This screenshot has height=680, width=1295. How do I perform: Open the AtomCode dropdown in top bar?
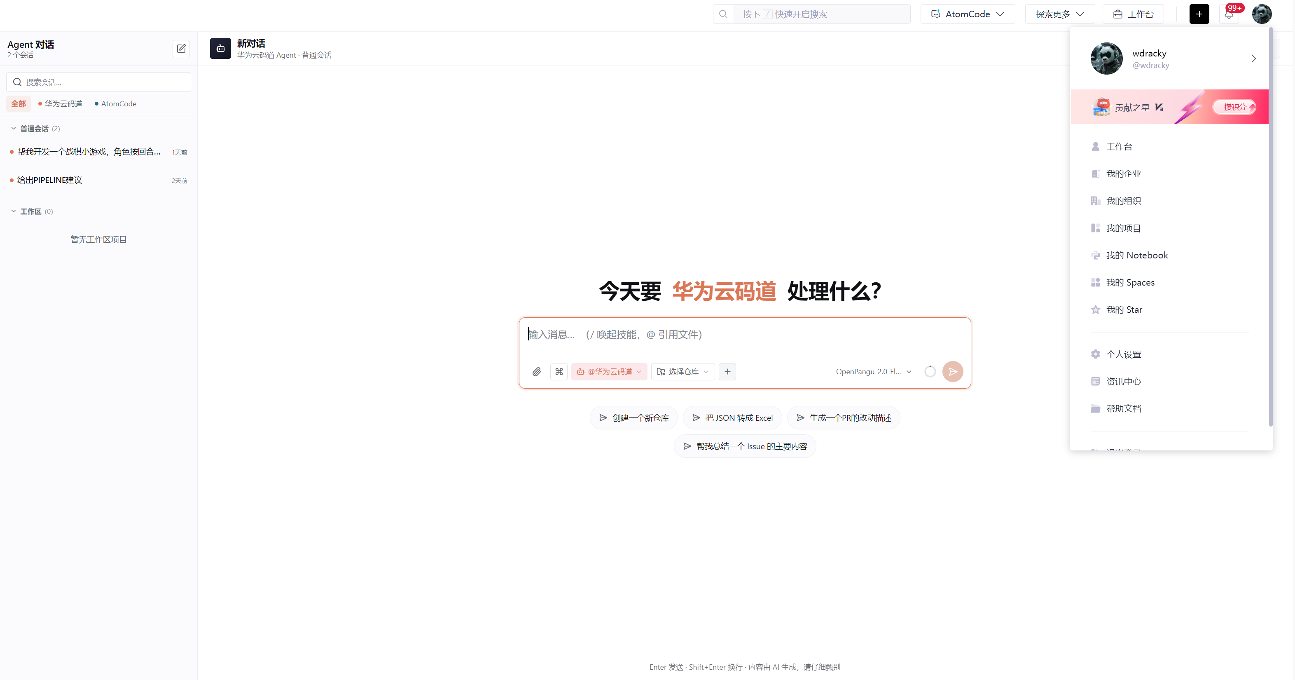967,14
